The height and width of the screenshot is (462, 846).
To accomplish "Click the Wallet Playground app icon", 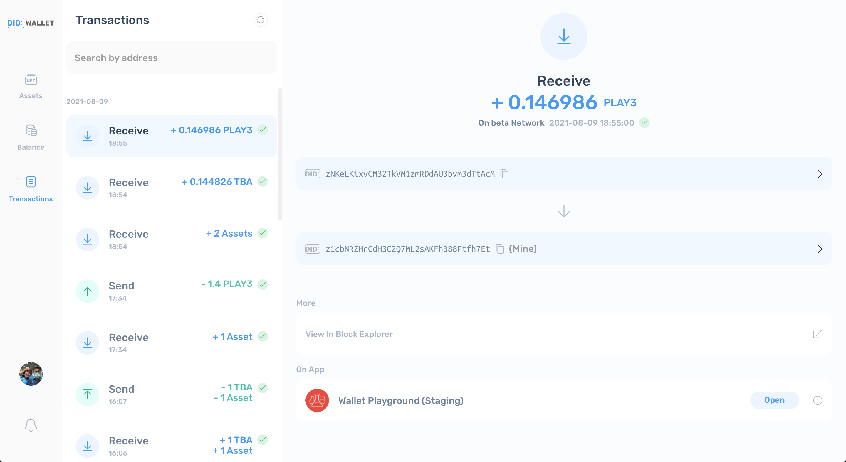I will pos(317,400).
